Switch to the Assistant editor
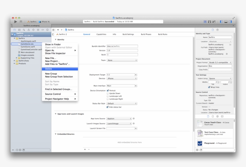 pos(209,22)
